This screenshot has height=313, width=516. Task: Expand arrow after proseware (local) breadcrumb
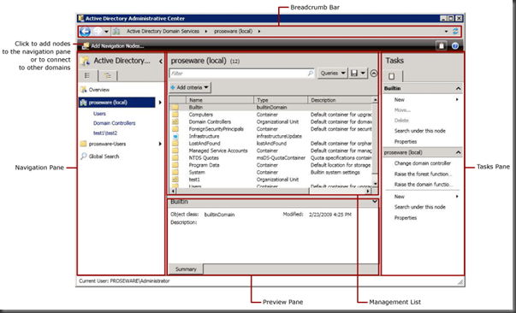tap(259, 32)
